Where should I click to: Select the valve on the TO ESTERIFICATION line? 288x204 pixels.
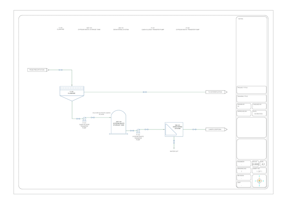point(145,92)
